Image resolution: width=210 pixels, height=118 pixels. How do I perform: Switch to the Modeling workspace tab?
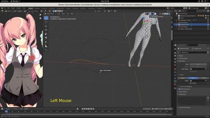tap(37, 8)
